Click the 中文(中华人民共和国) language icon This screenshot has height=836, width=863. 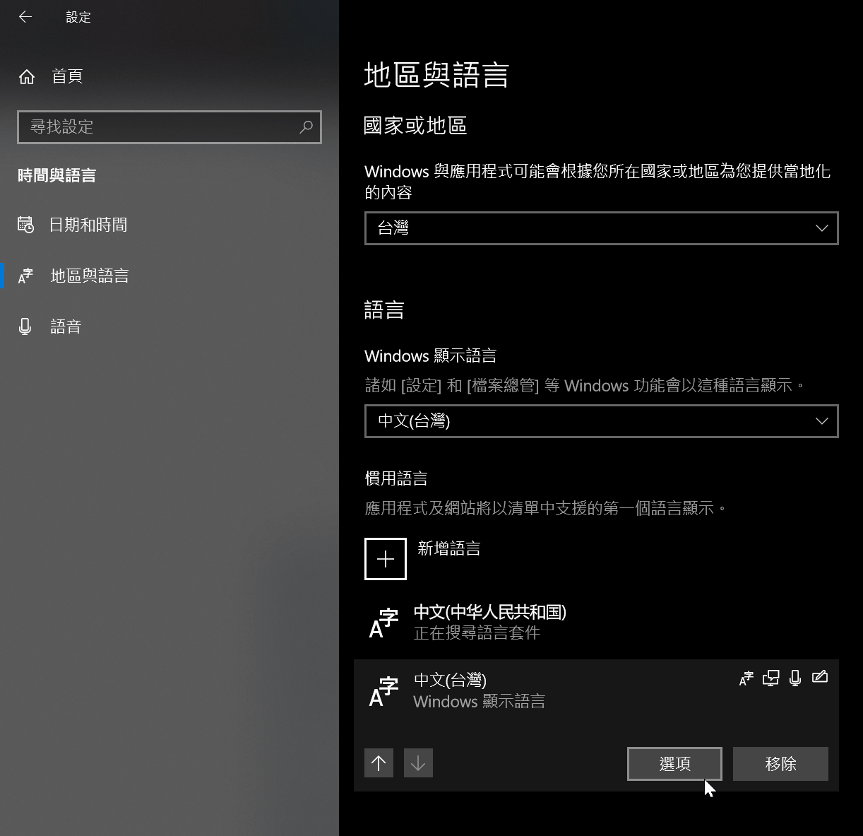383,623
